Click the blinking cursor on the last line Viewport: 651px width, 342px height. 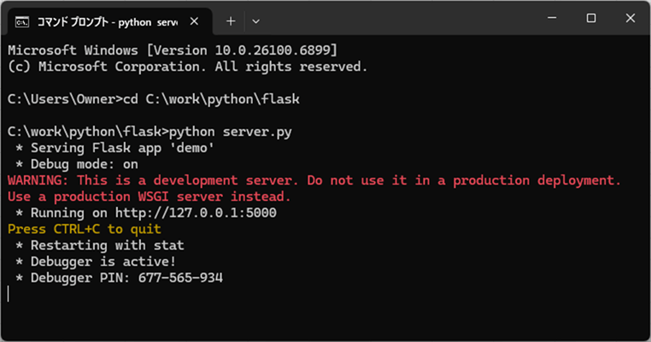9,294
